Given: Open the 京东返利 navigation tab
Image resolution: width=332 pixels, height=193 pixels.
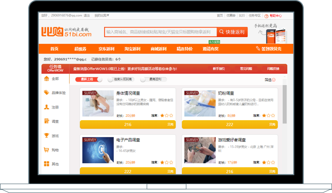Looking at the screenshot, I should (x=106, y=49).
